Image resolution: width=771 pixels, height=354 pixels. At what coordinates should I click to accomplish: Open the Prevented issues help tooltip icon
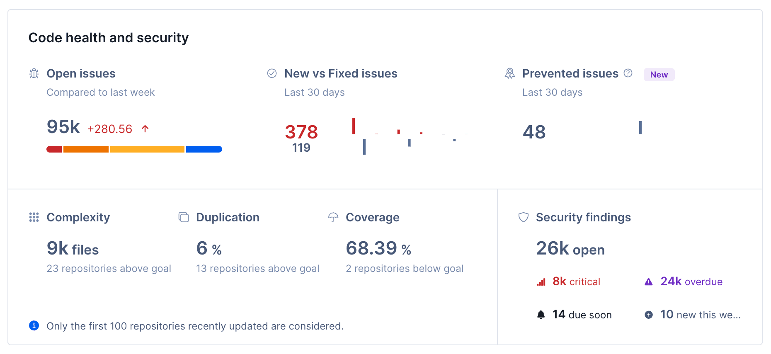[x=628, y=73]
